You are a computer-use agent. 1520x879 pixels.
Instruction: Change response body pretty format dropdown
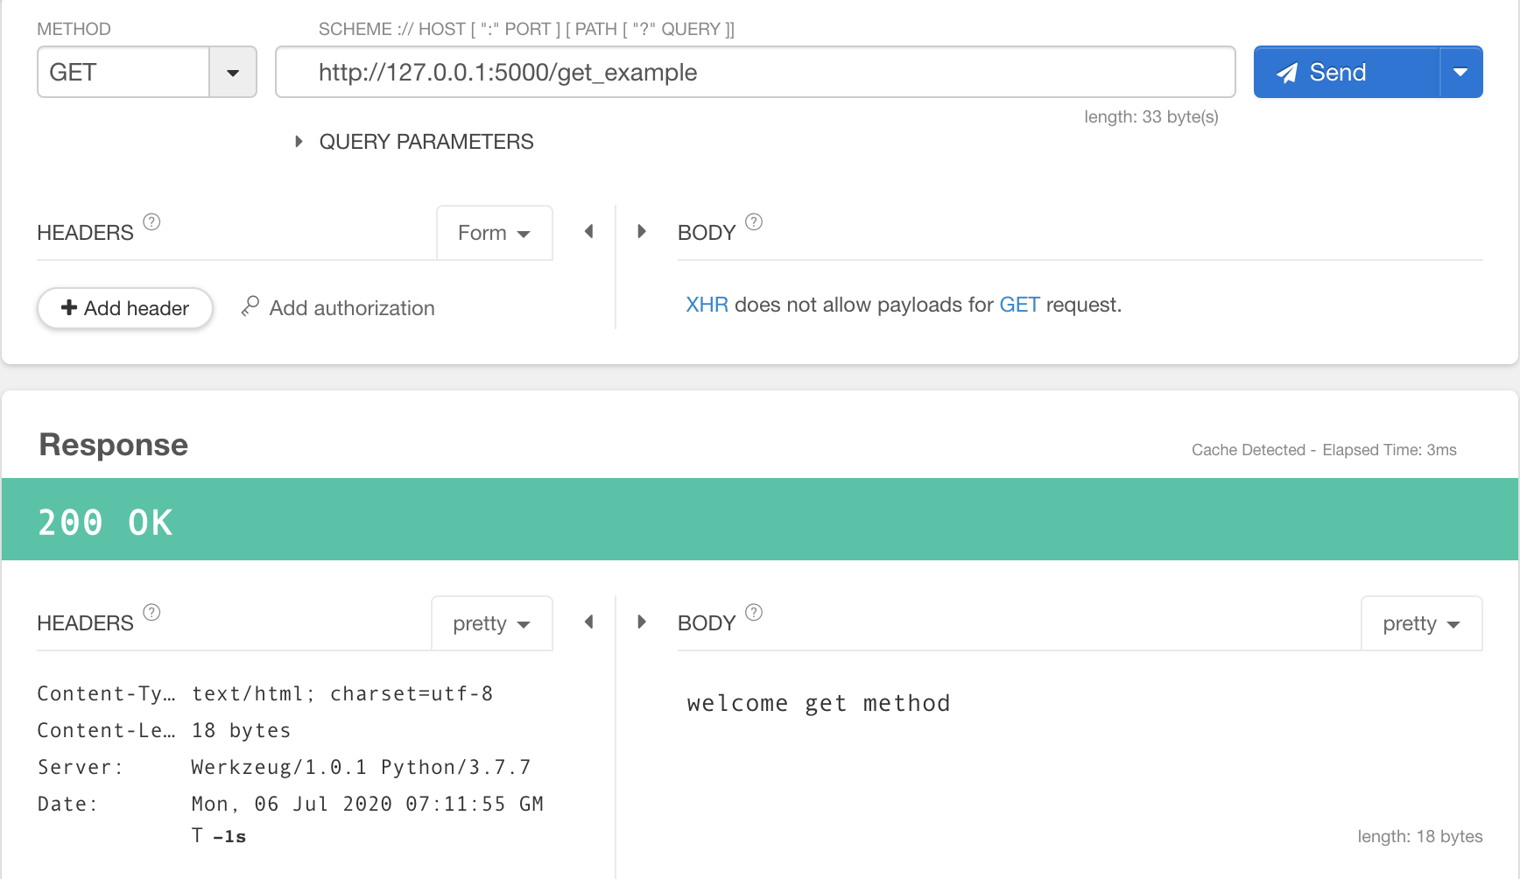(x=1421, y=623)
